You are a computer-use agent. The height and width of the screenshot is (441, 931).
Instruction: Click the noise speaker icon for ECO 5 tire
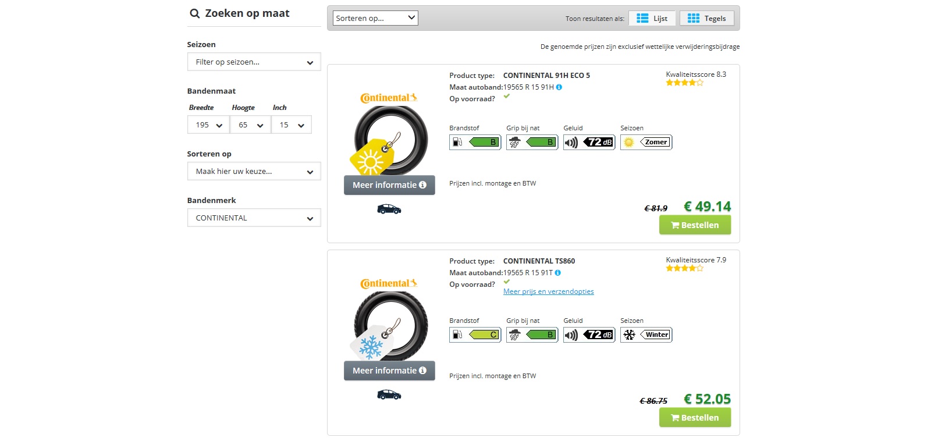coord(571,143)
